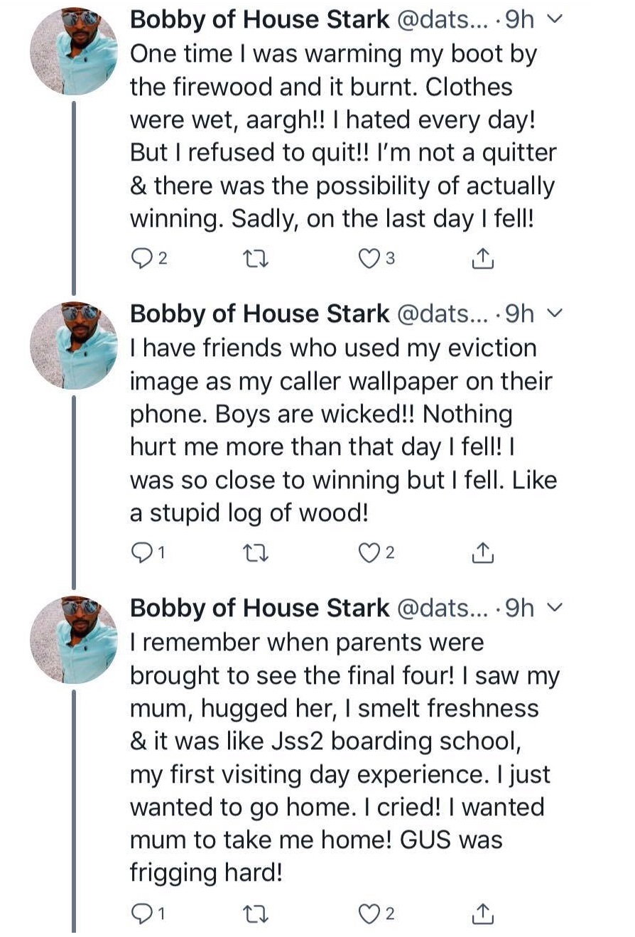
Task: View profile picture on the first tweet
Action: point(73,51)
